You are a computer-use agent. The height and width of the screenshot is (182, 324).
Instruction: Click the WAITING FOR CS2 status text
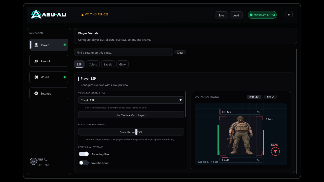pyautogui.click(x=97, y=14)
